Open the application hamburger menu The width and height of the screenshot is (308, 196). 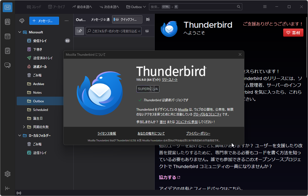tap(265, 6)
